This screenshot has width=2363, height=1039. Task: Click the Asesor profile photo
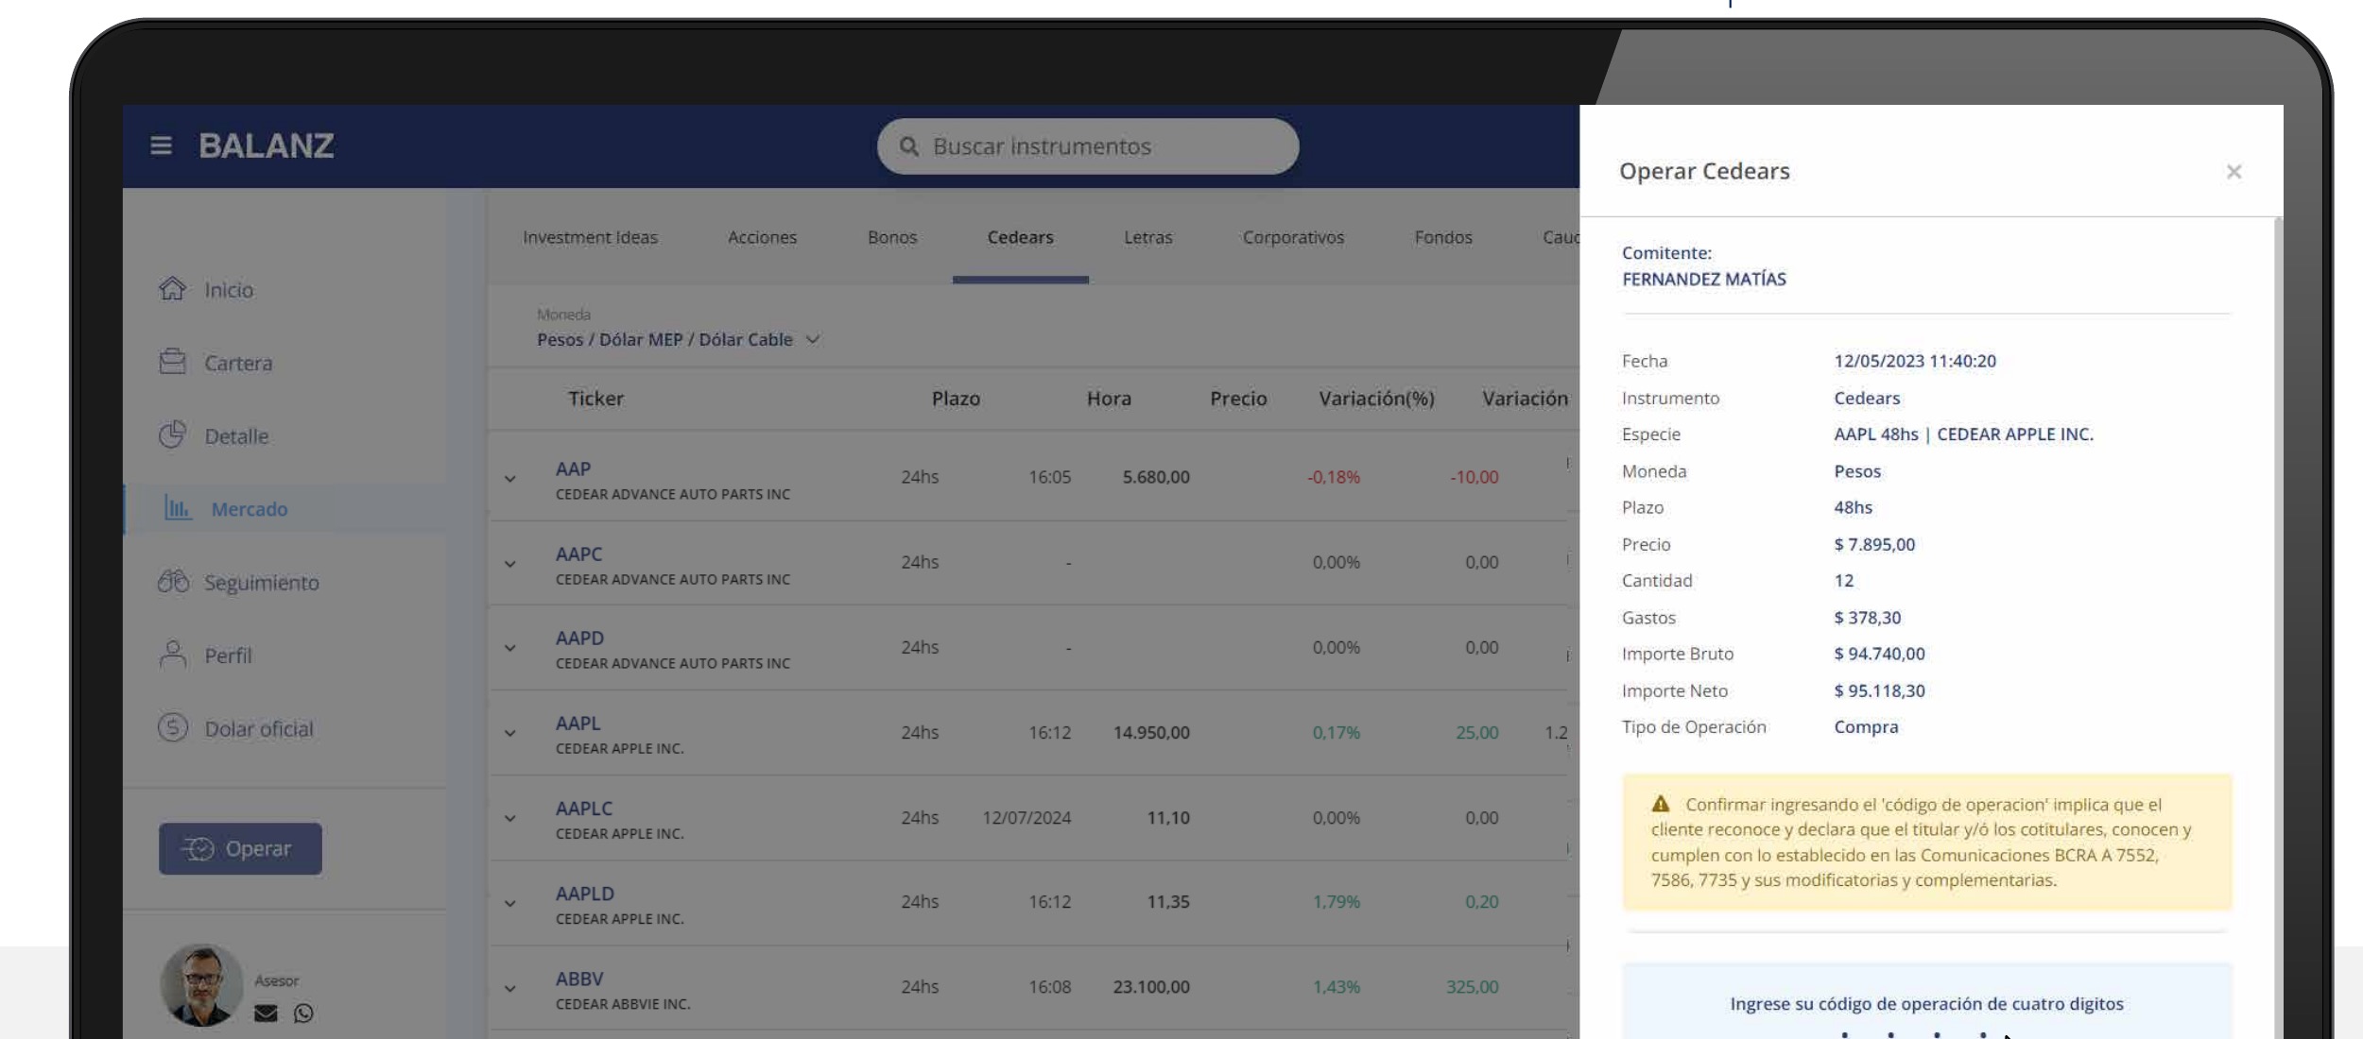pyautogui.click(x=201, y=985)
